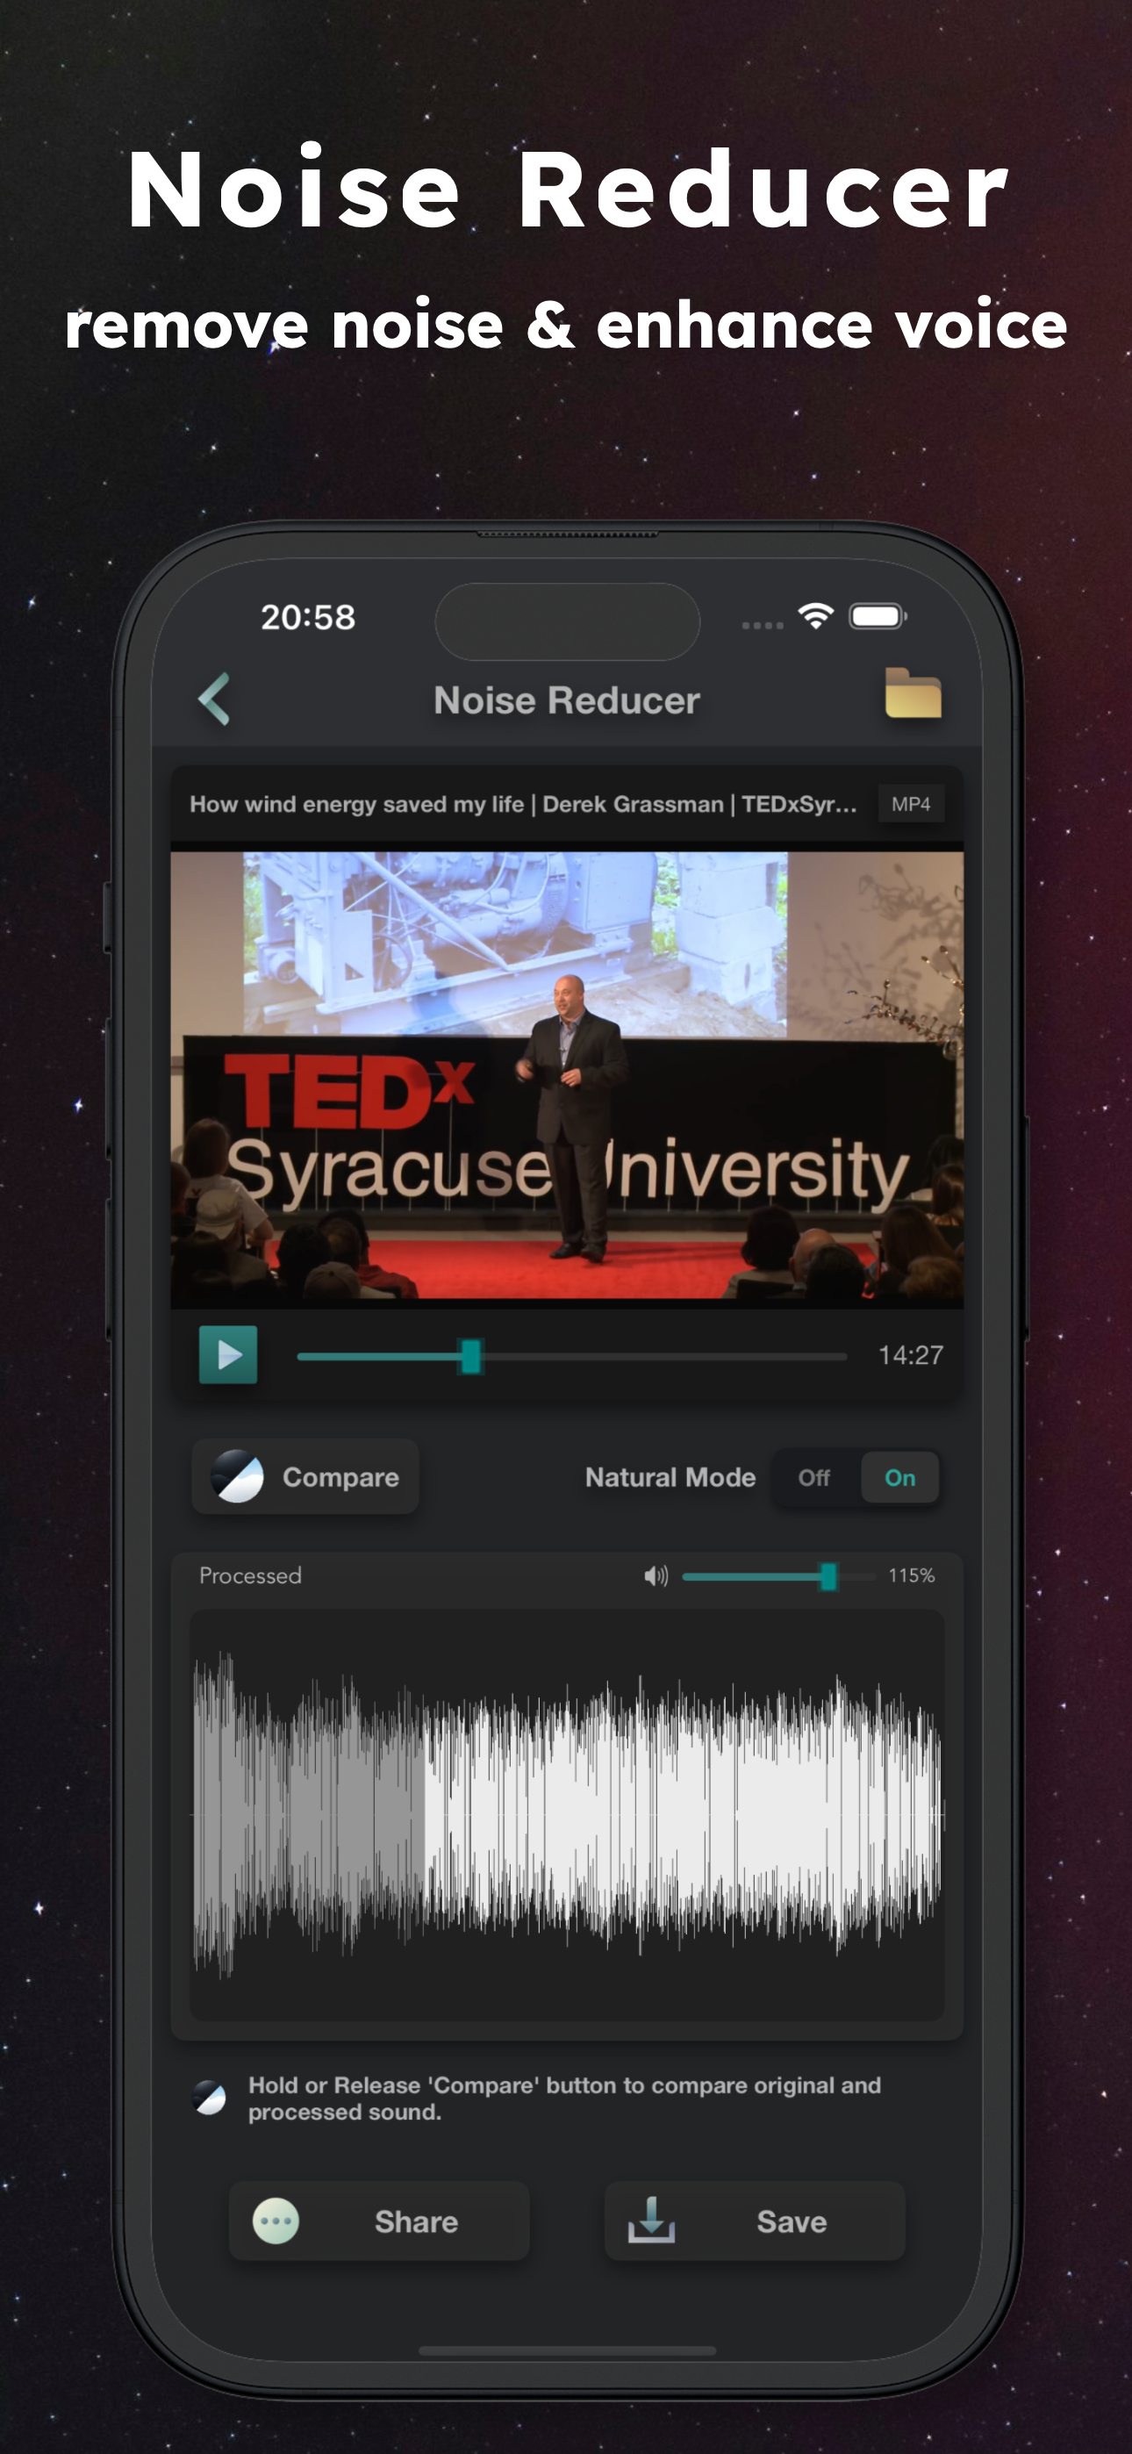Screen dimensions: 1132x2454
Task: Tap the Save button
Action: pos(754,2221)
